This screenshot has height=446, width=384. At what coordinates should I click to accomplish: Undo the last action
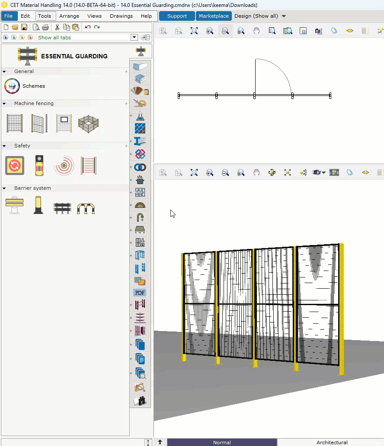[x=88, y=27]
